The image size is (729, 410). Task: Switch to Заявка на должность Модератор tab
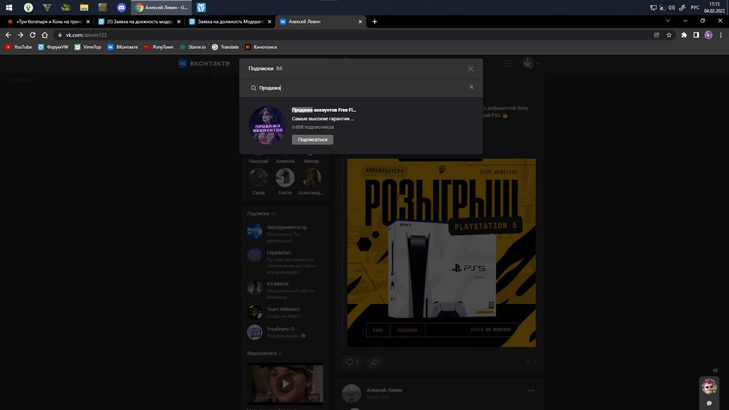228,21
